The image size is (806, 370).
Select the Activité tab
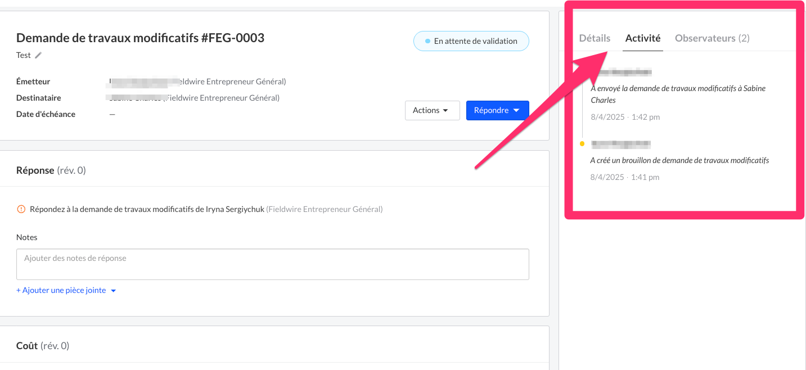(x=643, y=38)
